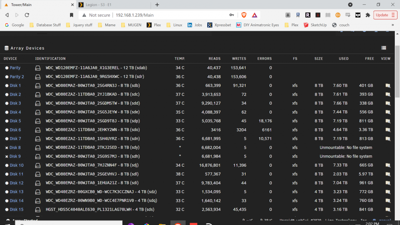The height and width of the screenshot is (225, 400).
Task: Reload the current page
Action: 27,15
